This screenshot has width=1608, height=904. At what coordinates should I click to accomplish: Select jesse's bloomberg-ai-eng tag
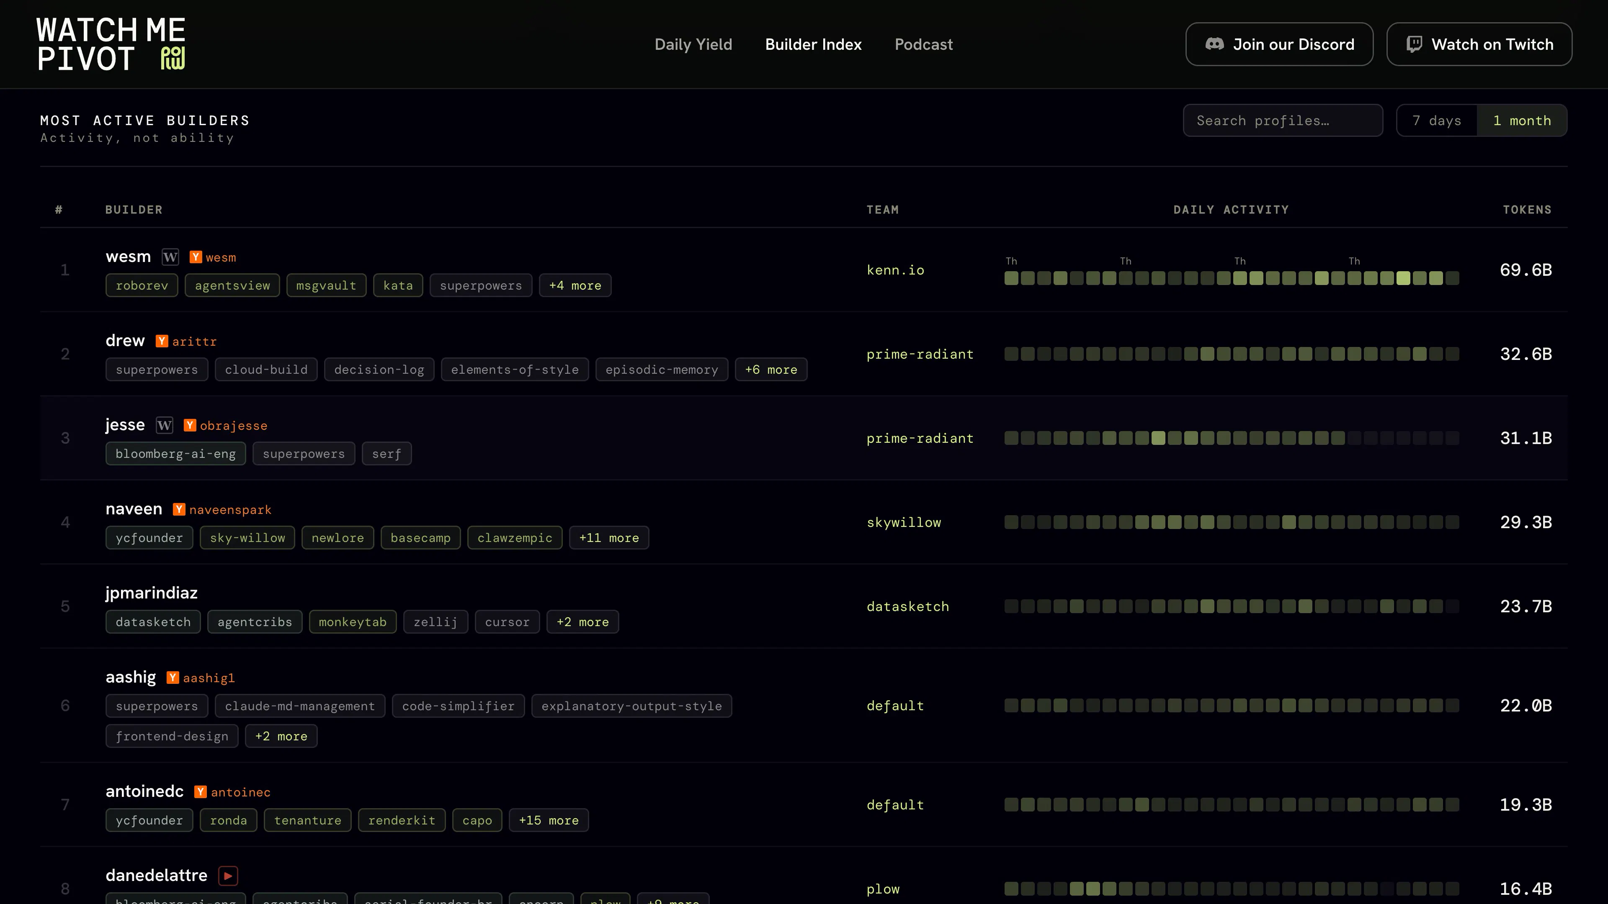[x=175, y=454]
